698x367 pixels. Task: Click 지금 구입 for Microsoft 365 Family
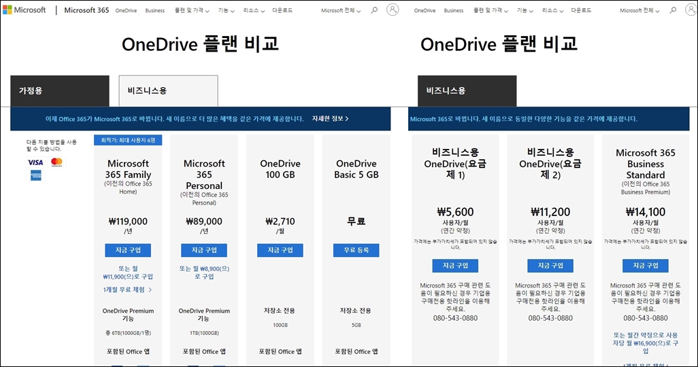point(128,250)
